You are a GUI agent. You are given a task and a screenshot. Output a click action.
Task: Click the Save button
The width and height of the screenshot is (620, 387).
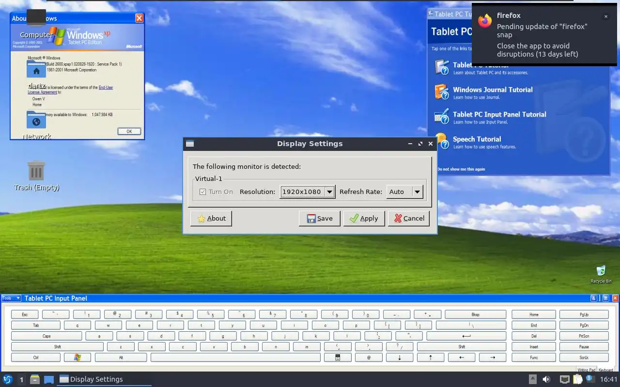tap(320, 218)
